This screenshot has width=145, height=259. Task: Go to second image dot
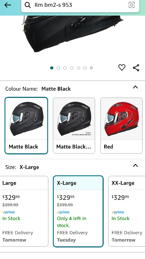click(x=58, y=68)
